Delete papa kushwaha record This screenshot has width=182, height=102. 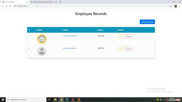coord(129,49)
